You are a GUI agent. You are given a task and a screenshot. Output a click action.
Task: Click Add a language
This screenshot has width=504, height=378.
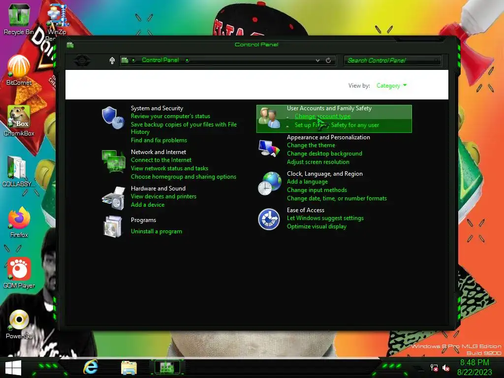tap(307, 182)
